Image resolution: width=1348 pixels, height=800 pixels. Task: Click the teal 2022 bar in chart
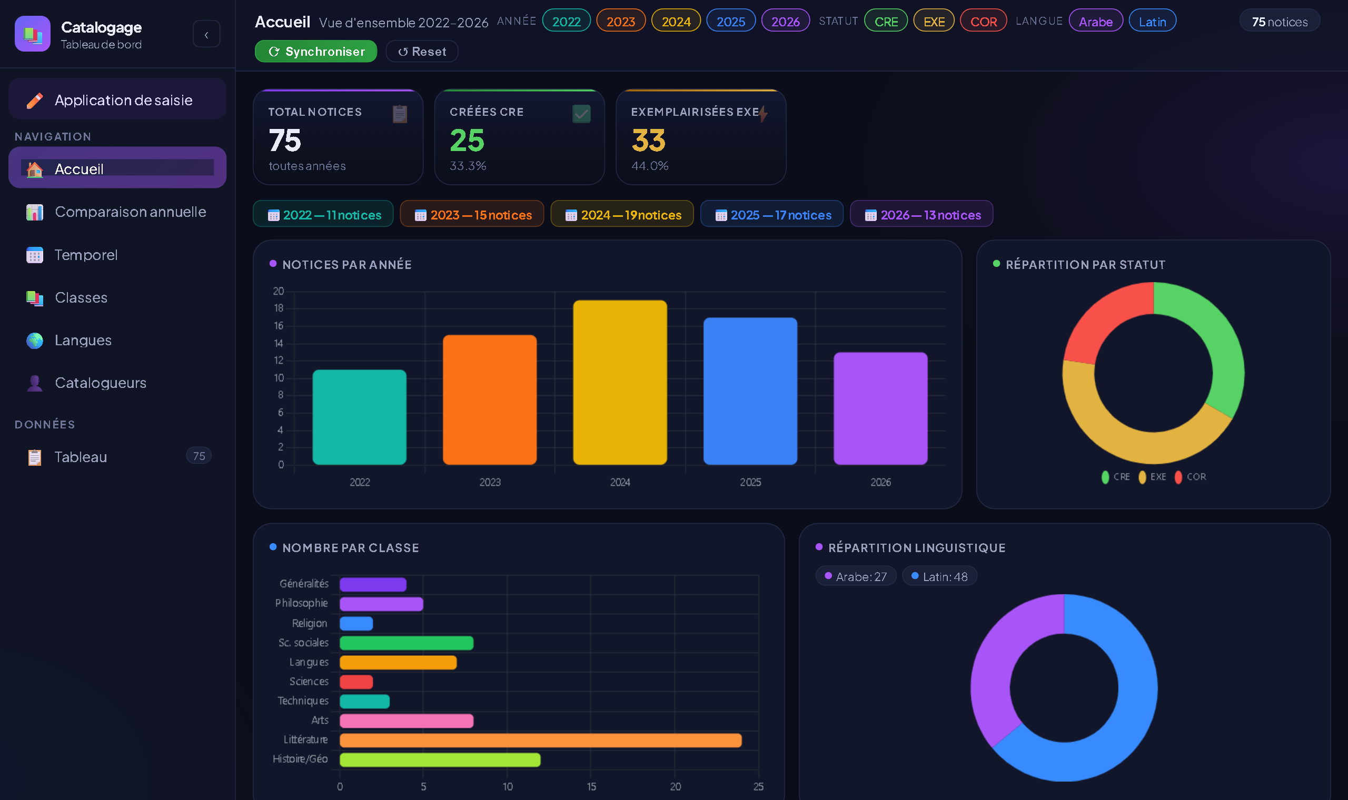(x=360, y=417)
